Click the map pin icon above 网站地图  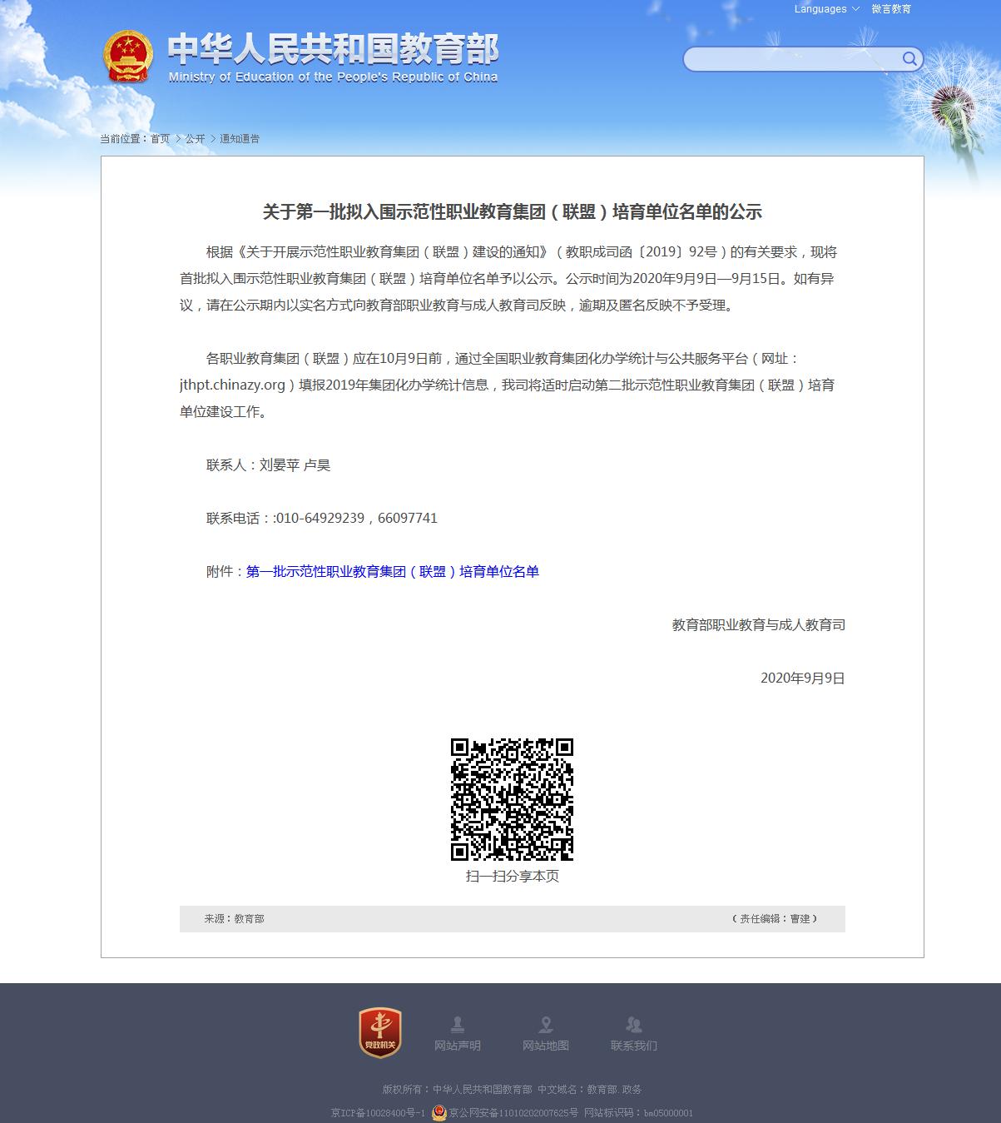pos(546,1024)
